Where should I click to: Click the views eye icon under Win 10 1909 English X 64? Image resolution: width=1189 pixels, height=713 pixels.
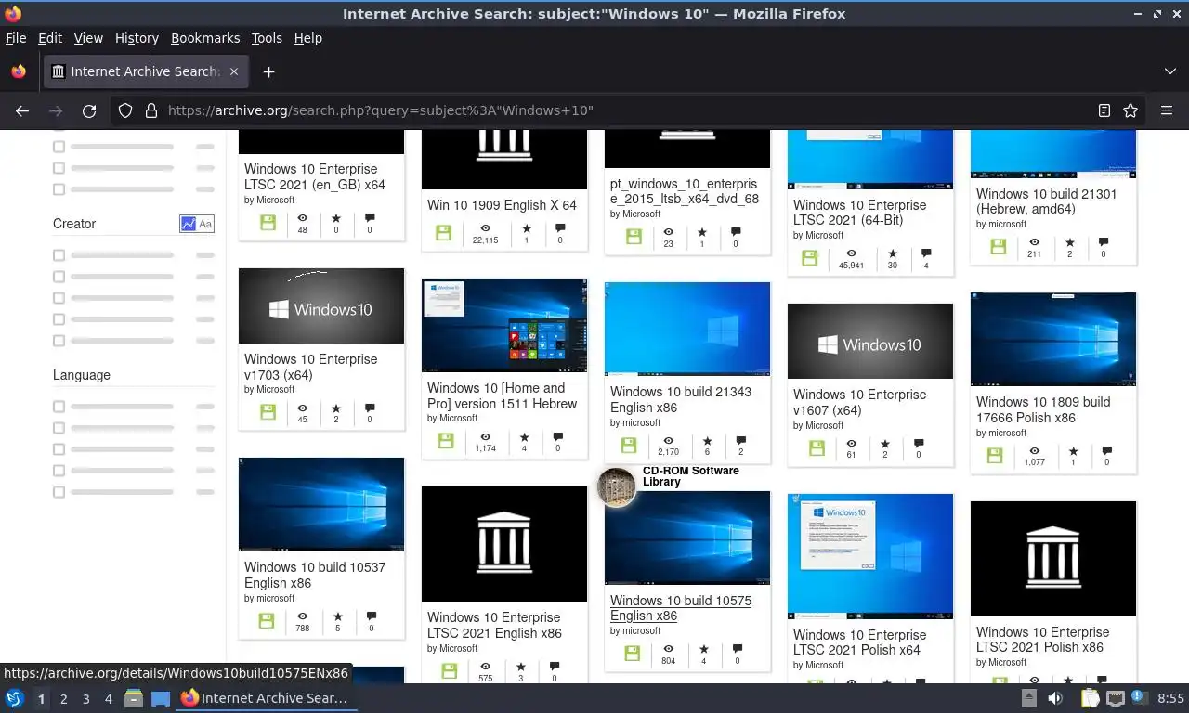click(x=485, y=228)
